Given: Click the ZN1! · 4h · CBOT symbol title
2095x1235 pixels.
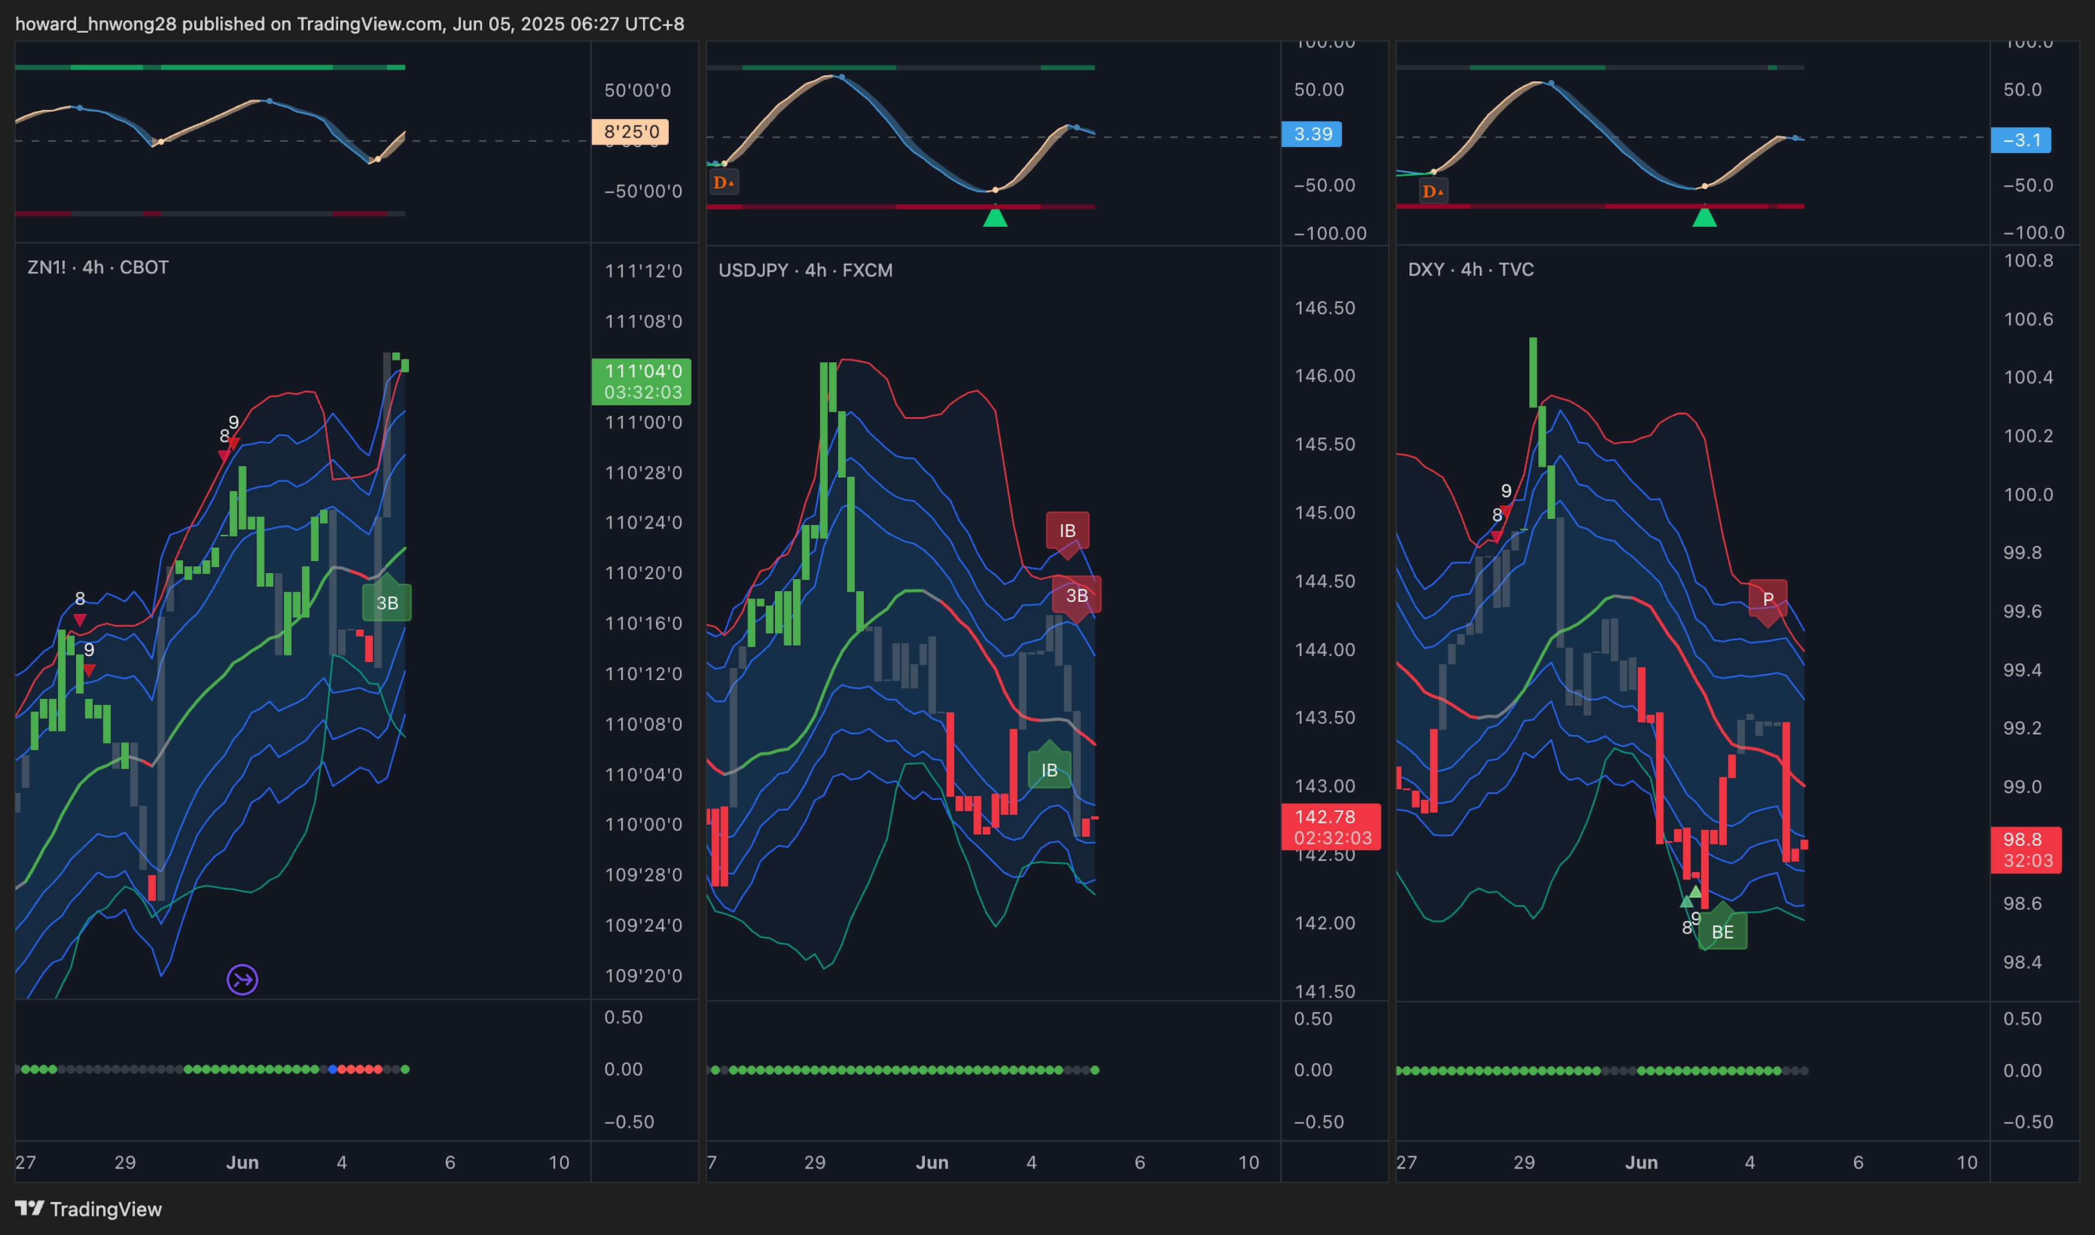Looking at the screenshot, I should (98, 267).
